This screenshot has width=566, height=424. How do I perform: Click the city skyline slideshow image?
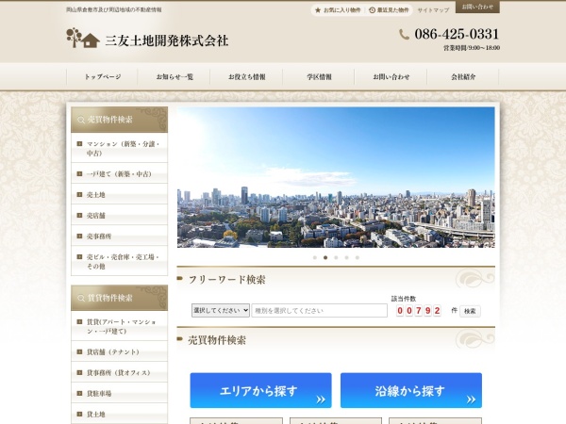336,177
